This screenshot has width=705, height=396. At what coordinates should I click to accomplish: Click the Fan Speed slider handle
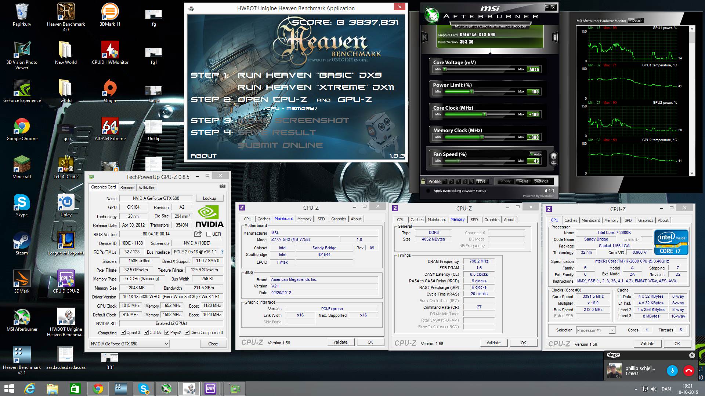point(458,161)
